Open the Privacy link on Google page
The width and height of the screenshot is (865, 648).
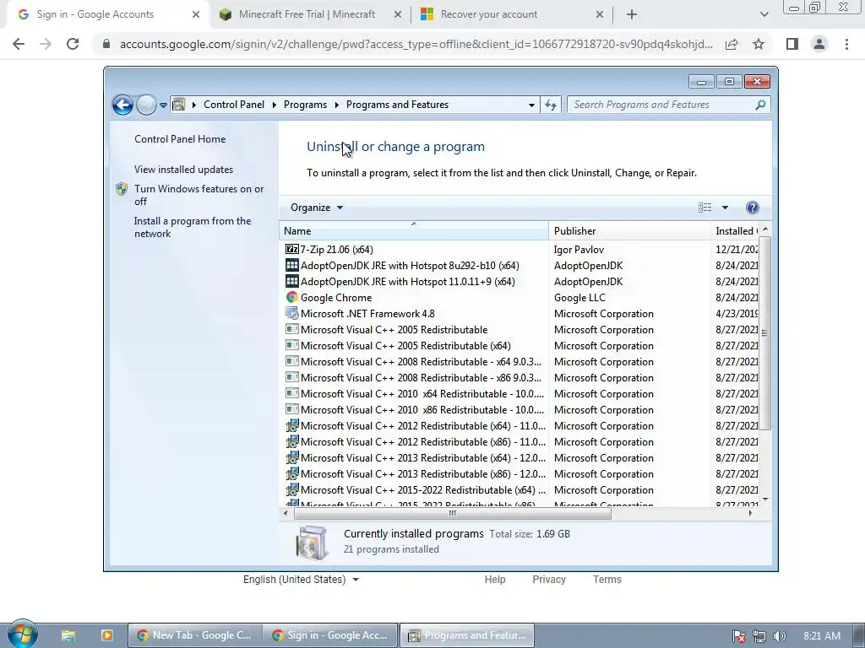549,580
